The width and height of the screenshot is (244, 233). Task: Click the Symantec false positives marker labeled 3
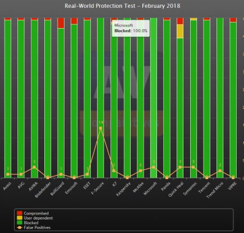[194, 167]
